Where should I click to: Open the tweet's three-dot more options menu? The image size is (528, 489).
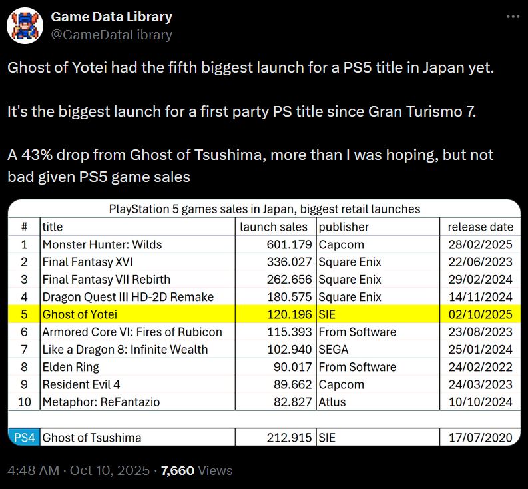[513, 17]
